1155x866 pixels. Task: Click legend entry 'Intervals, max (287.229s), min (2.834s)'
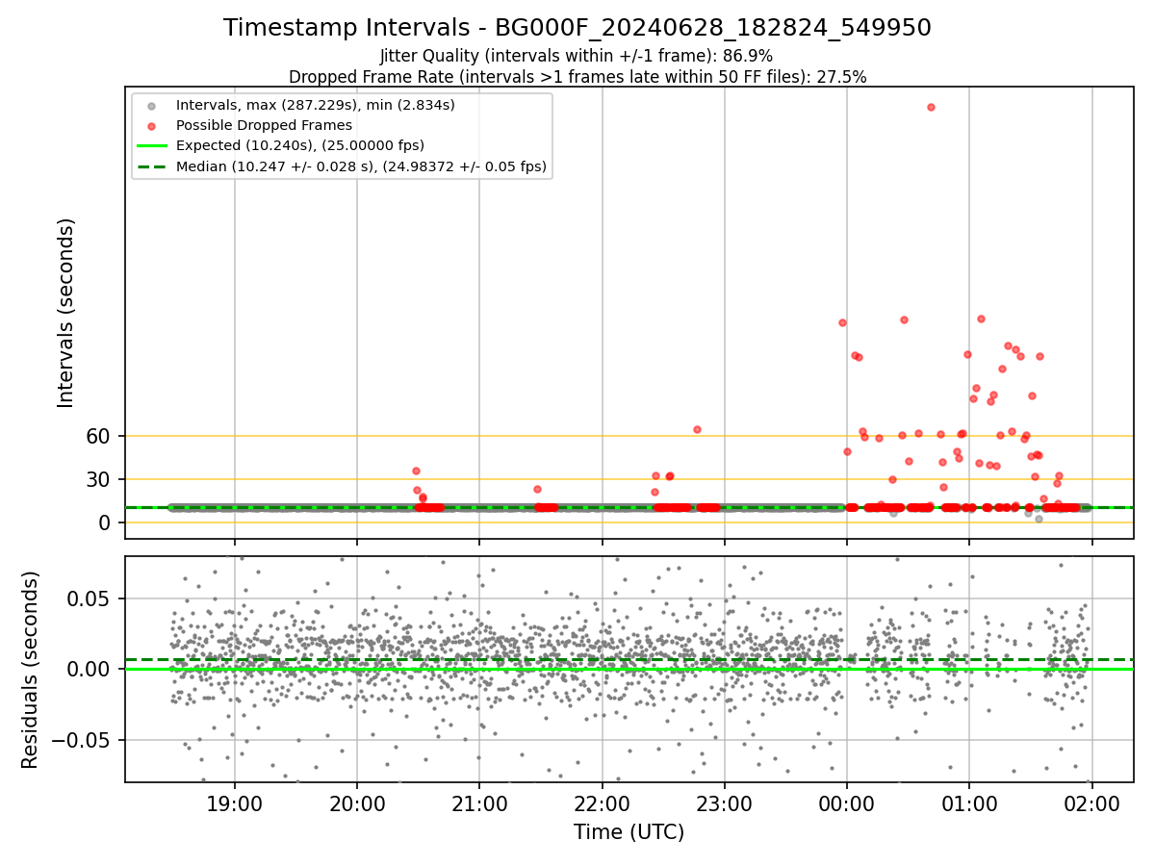316,104
